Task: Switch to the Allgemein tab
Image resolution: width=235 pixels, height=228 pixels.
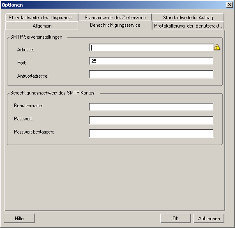Action: 42,26
